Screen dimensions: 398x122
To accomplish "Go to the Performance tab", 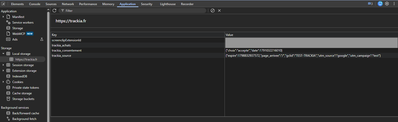I will (88, 4).
